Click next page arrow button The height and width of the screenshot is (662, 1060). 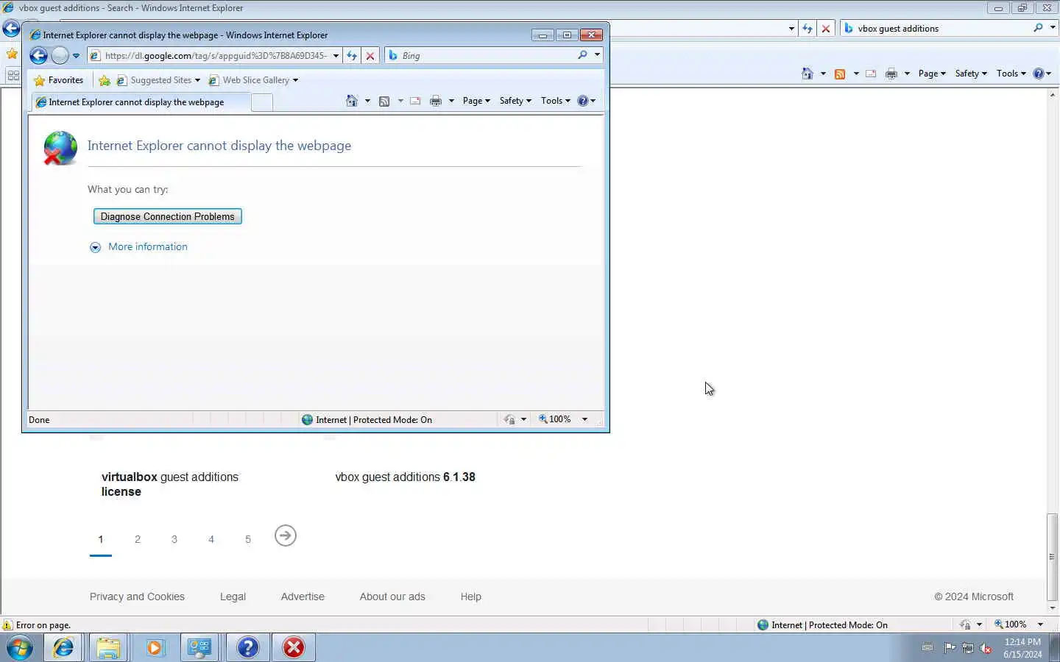(286, 535)
